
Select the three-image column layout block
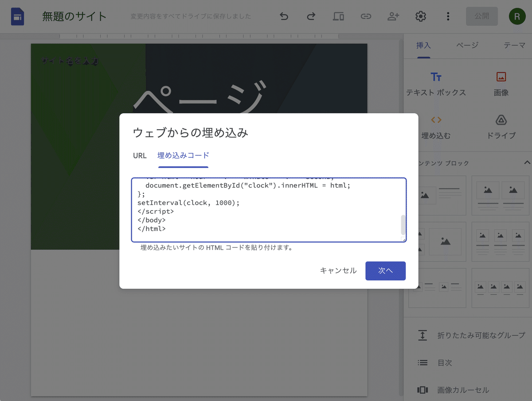(x=501, y=242)
